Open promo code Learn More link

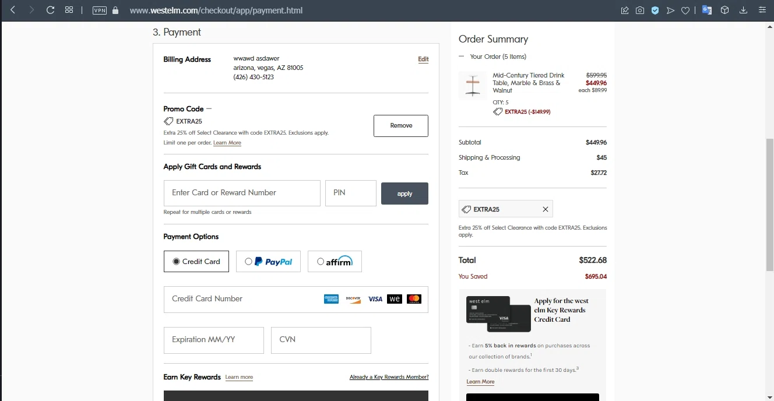(x=227, y=143)
